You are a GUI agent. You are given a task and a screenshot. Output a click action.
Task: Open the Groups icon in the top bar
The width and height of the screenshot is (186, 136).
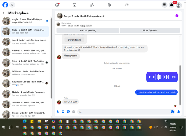(x=109, y=5)
